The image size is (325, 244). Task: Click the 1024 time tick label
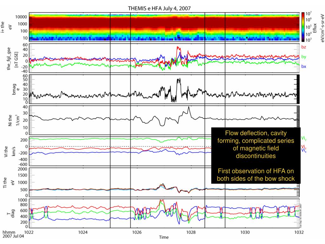(83, 232)
